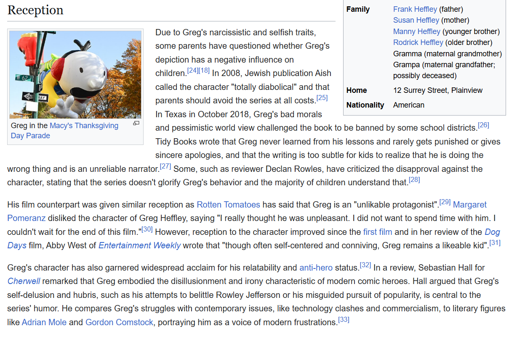Jump to citation [29]
This screenshot has height=342, width=517.
coord(445,203)
